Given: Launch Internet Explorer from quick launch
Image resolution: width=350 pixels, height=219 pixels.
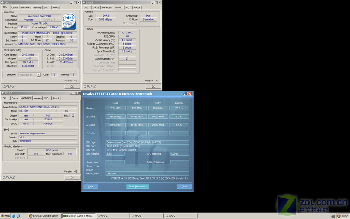Looking at the screenshot, I should [x=14, y=216].
